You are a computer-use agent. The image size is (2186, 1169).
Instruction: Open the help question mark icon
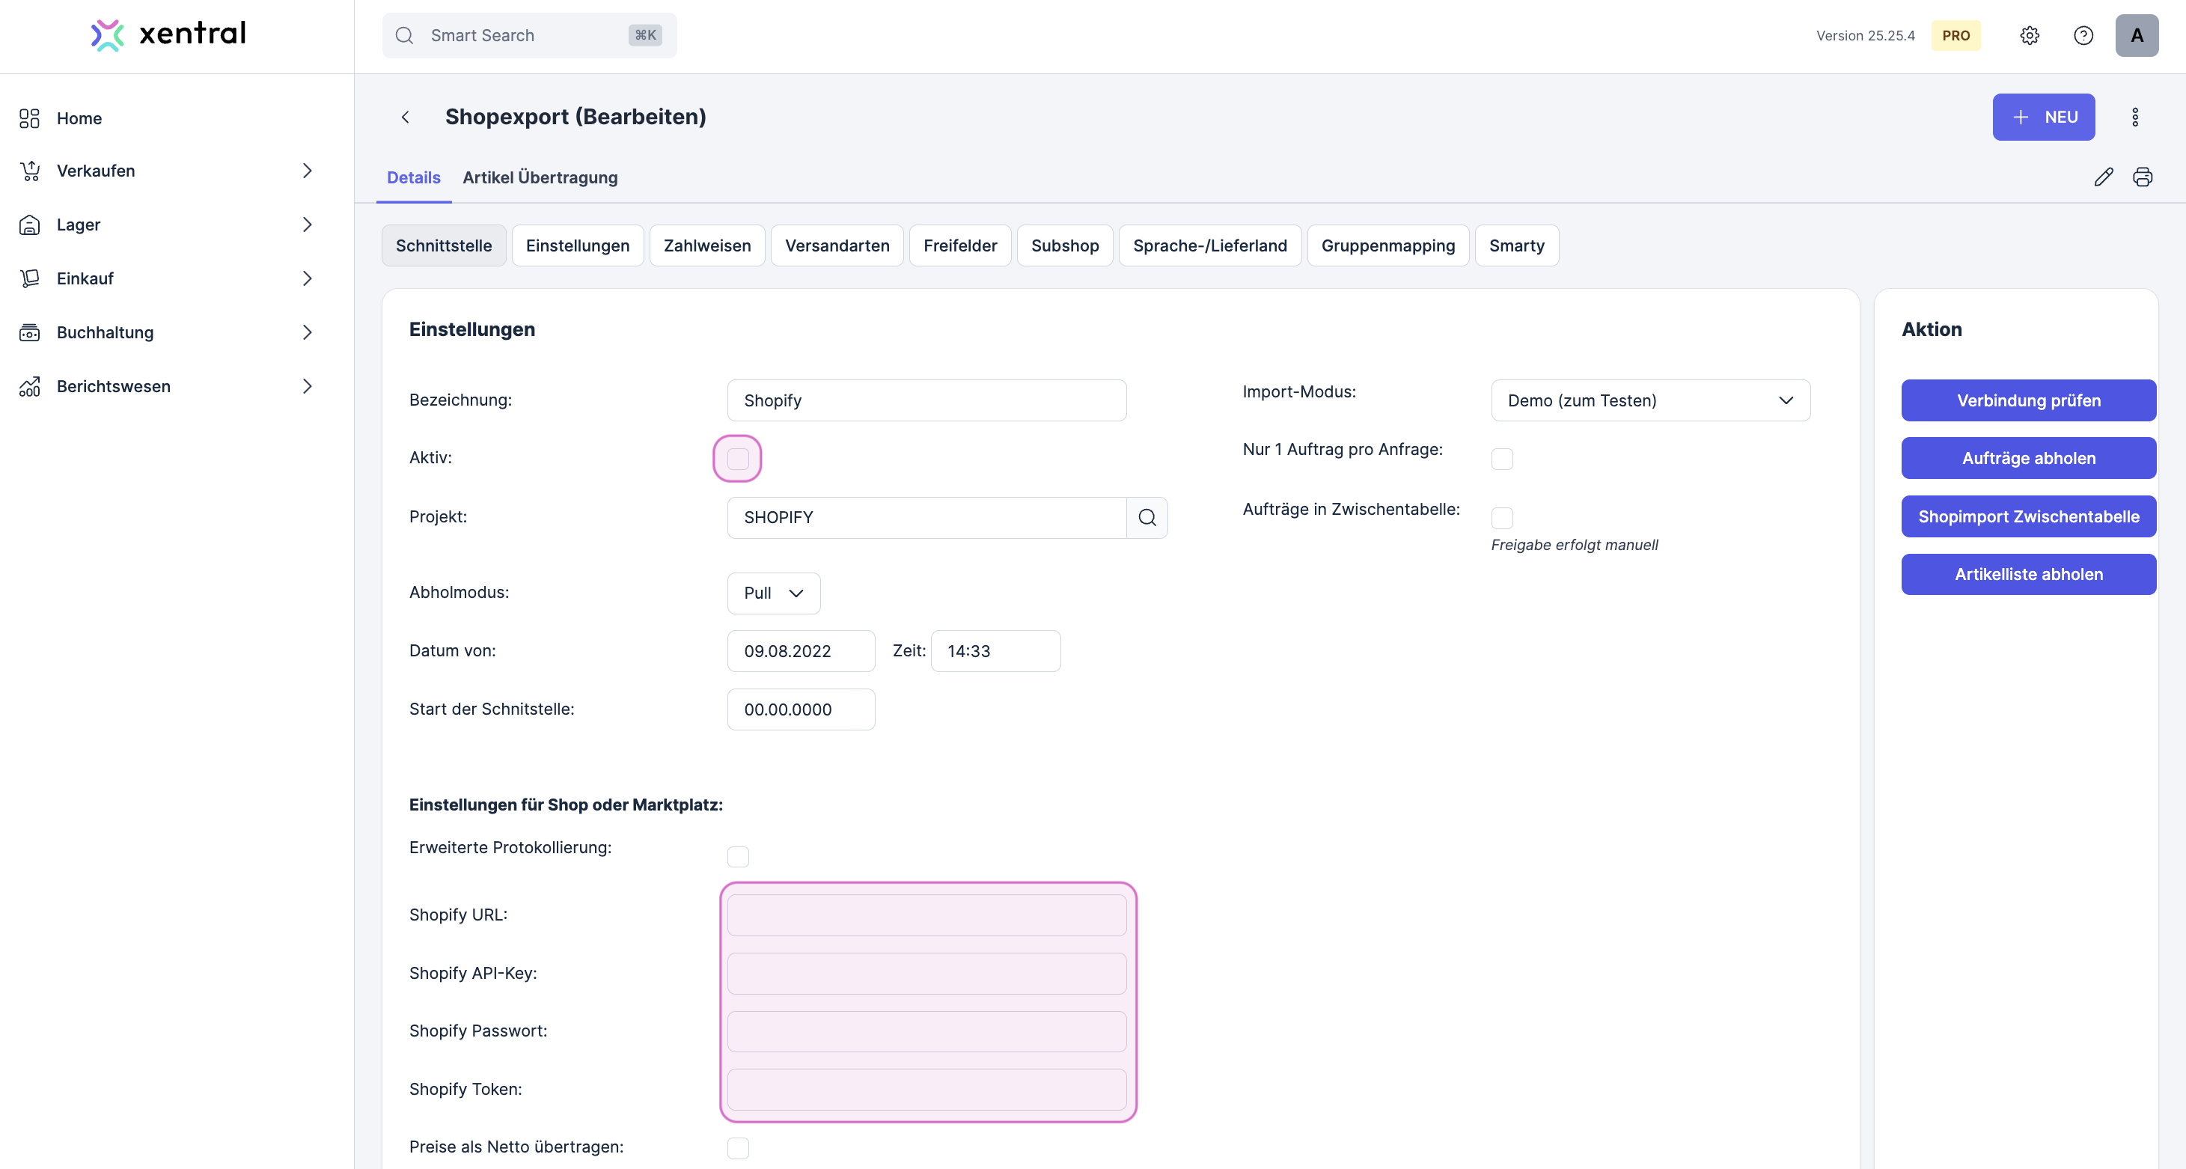click(2083, 36)
